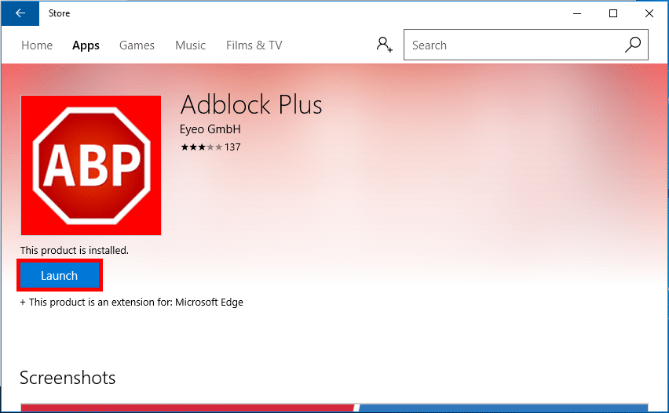Image resolution: width=669 pixels, height=413 pixels.
Task: Select the Music tab
Action: click(190, 45)
